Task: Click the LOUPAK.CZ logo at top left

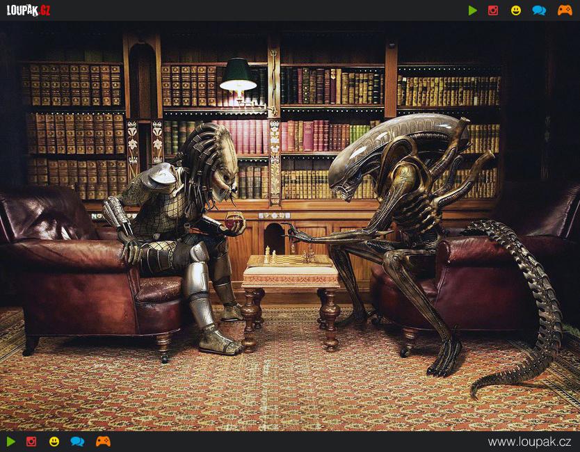Action: point(29,10)
